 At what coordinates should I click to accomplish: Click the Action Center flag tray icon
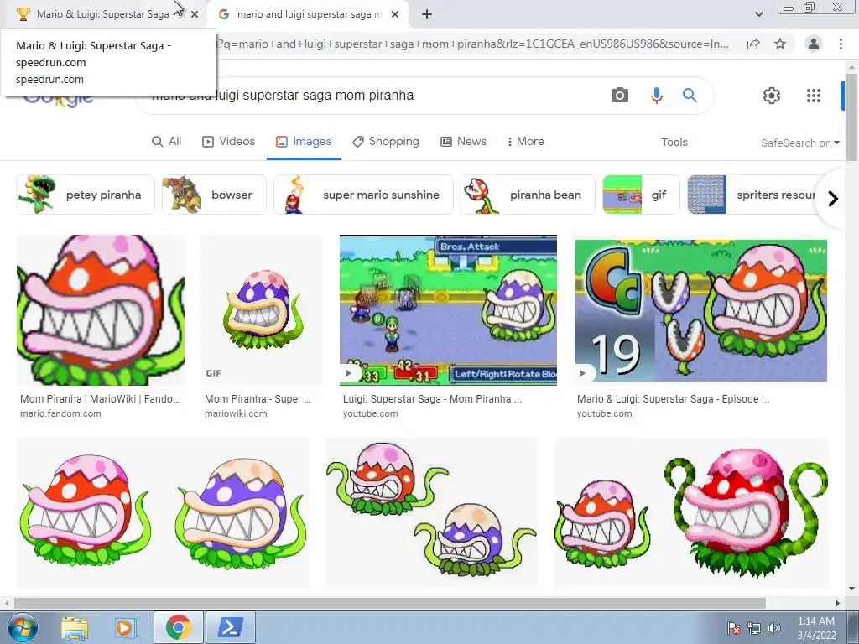734,628
